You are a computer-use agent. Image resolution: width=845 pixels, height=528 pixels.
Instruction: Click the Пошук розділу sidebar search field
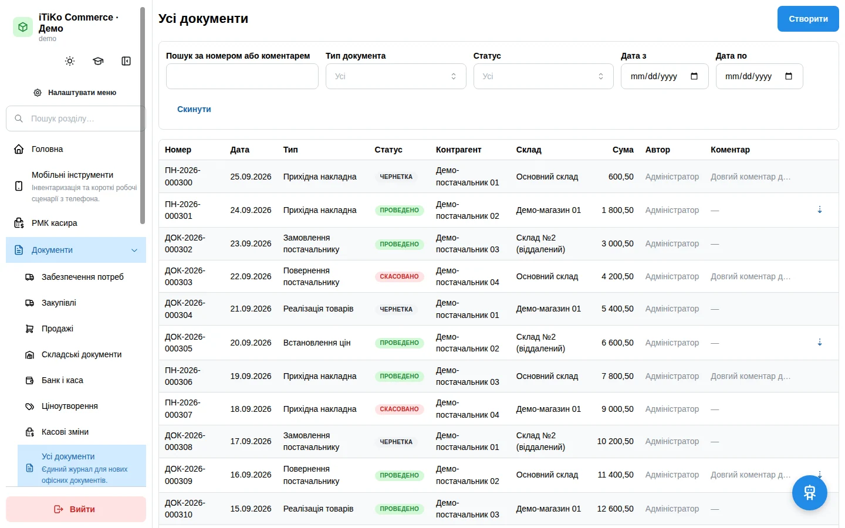pyautogui.click(x=76, y=119)
